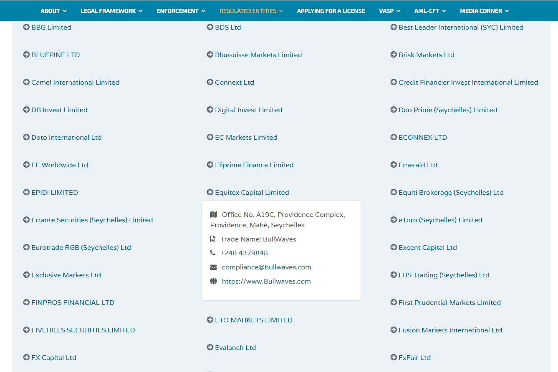Open the Eliprime Finance Limited entry
The image size is (558, 372).
[254, 165]
